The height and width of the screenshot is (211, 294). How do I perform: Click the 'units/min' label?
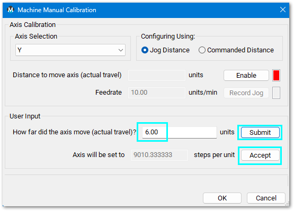(x=203, y=93)
